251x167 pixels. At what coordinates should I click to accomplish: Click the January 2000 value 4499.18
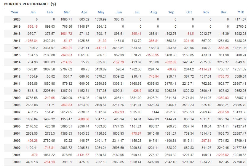pyautogui.click(x=32, y=162)
